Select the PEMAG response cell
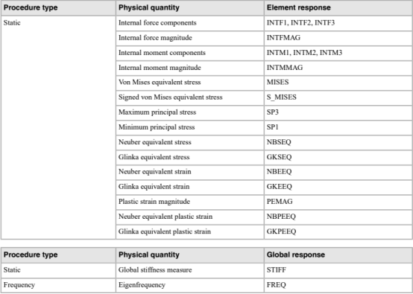 coord(338,202)
